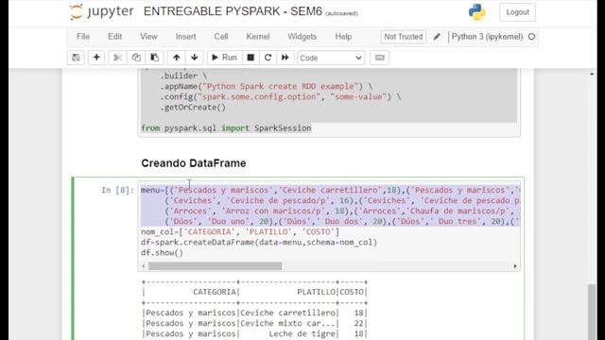Open the Help menu
The width and height of the screenshot is (605, 340).
(x=343, y=37)
